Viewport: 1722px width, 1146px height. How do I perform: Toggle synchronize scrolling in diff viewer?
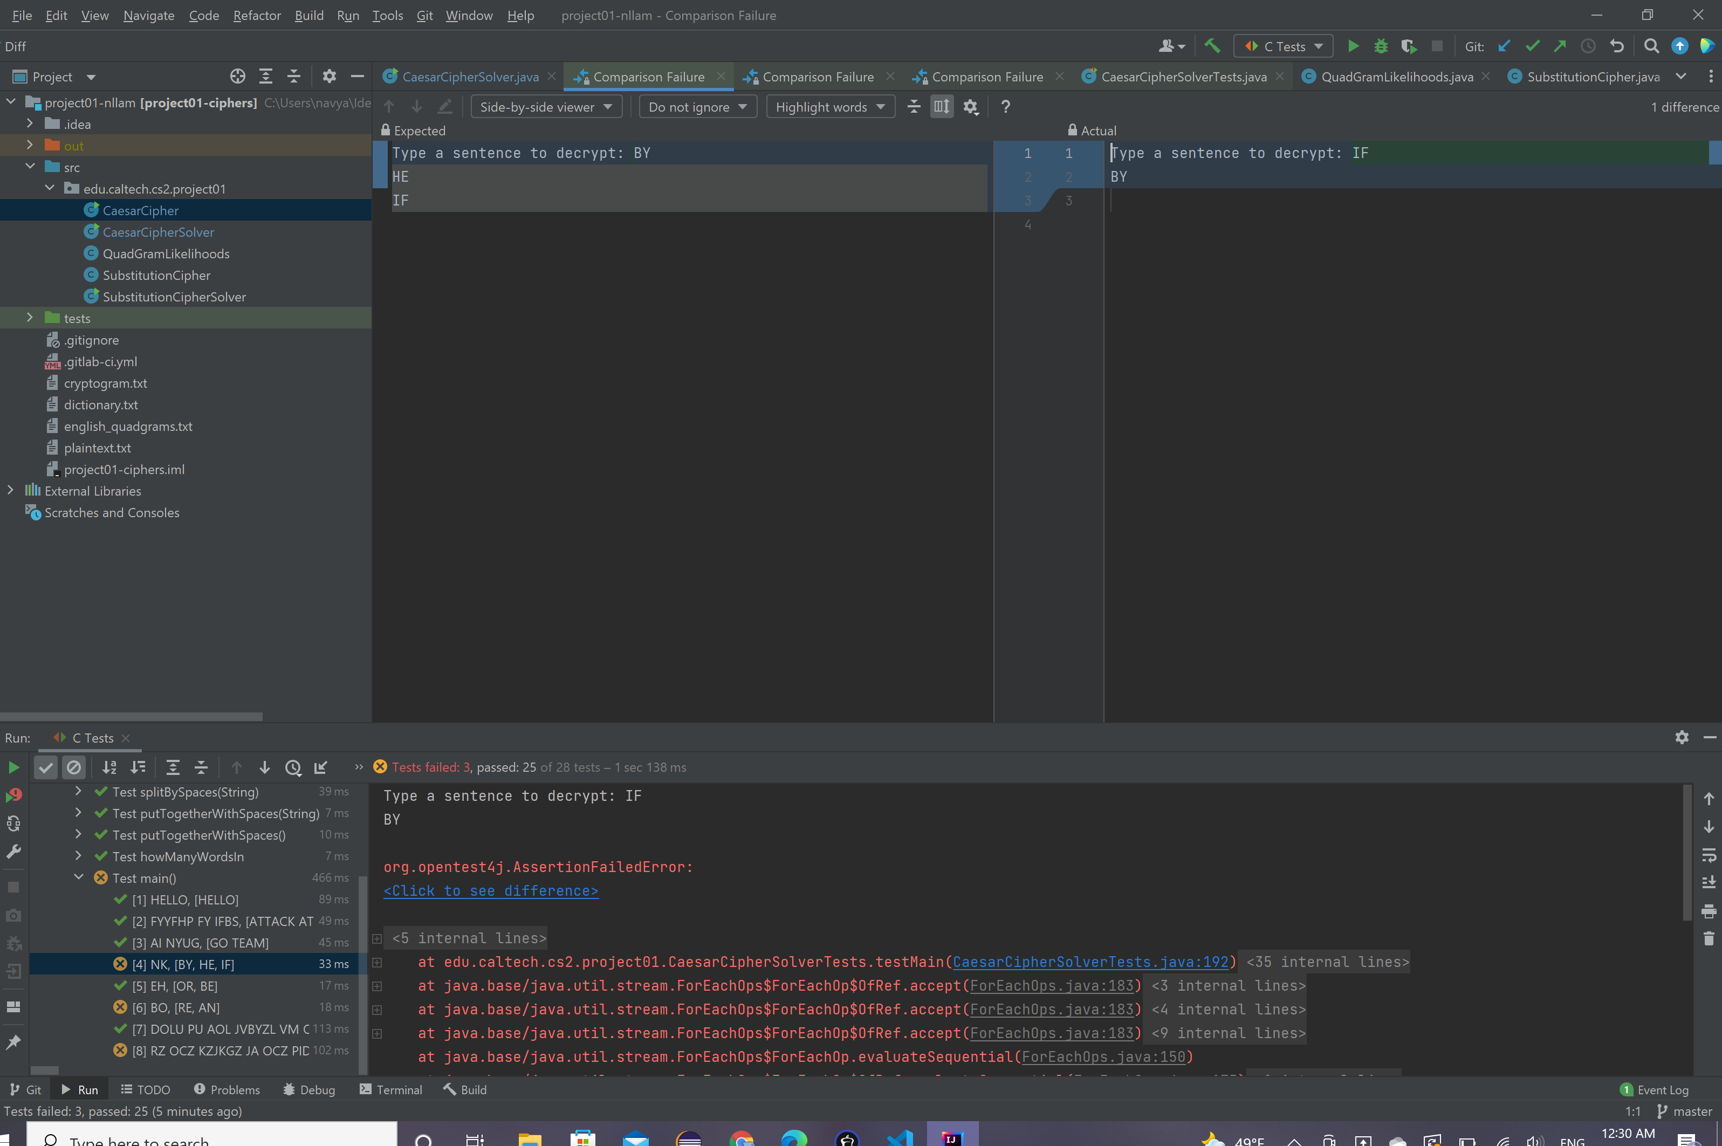coord(942,107)
